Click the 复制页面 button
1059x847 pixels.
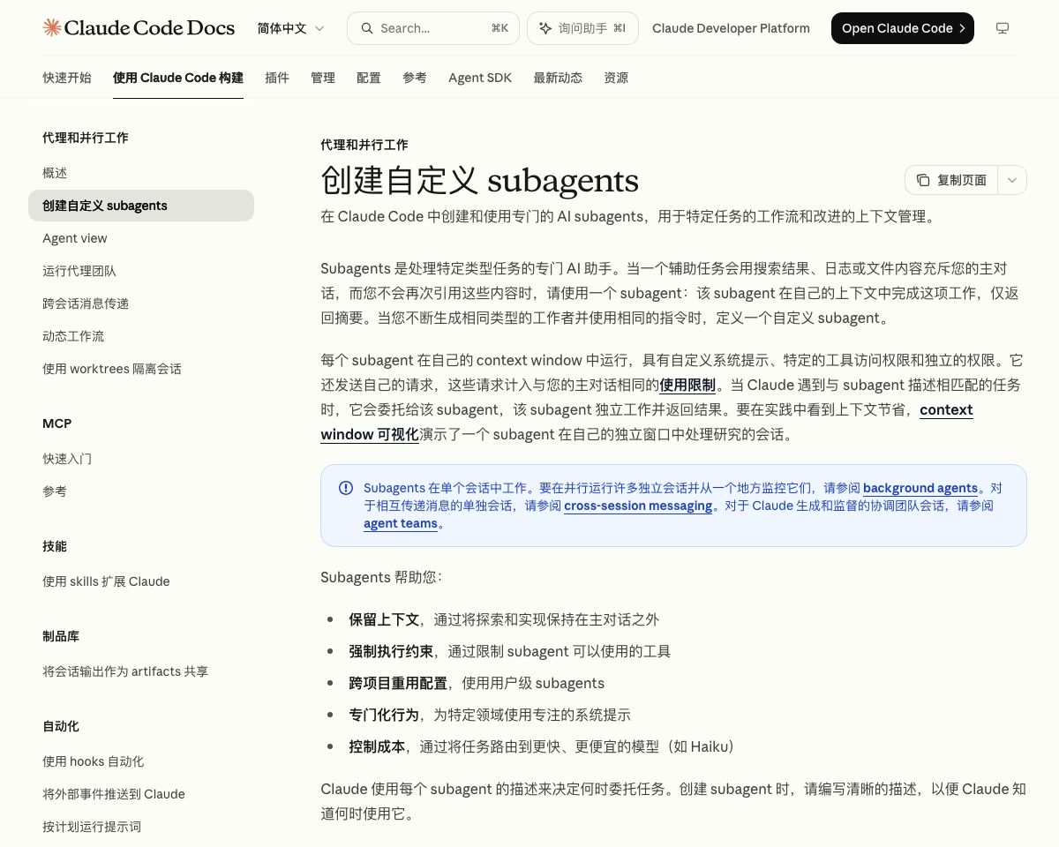pyautogui.click(x=951, y=180)
